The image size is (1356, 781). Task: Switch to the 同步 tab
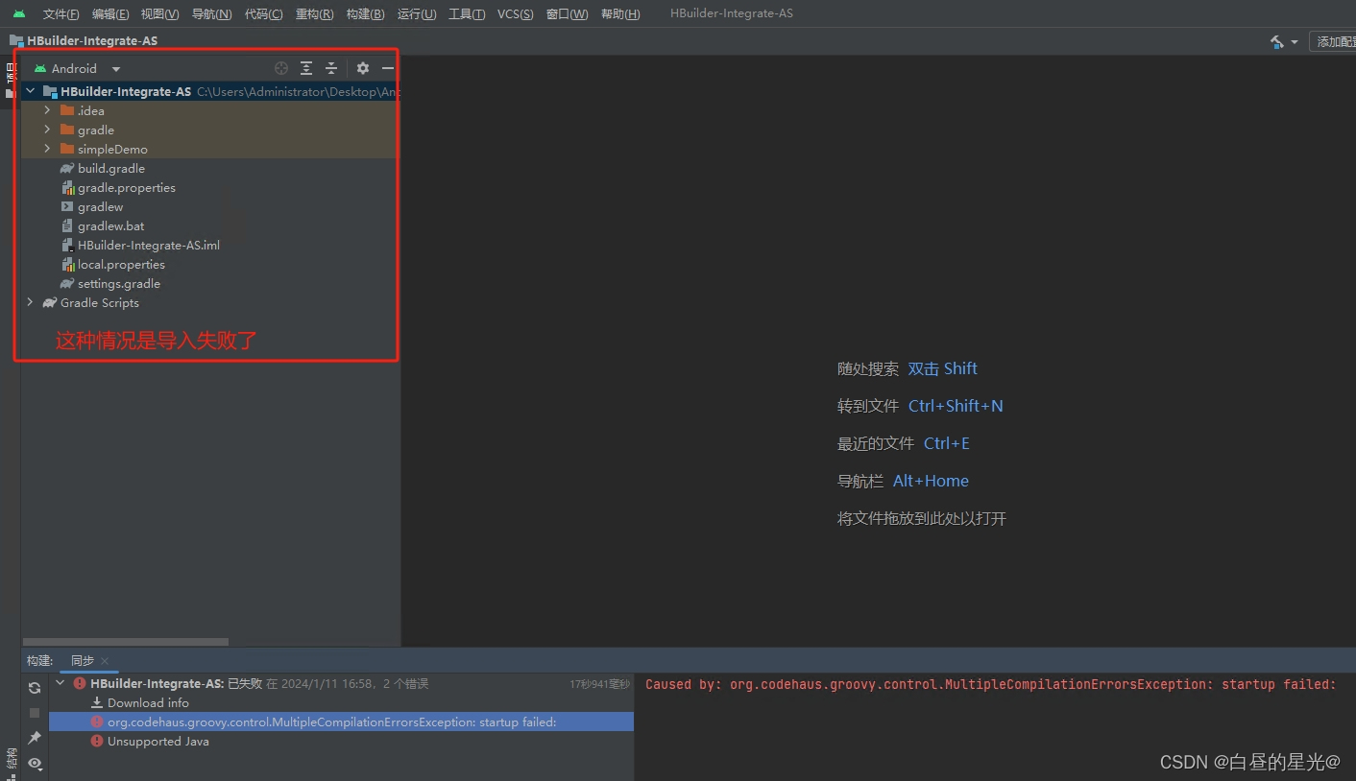point(83,660)
